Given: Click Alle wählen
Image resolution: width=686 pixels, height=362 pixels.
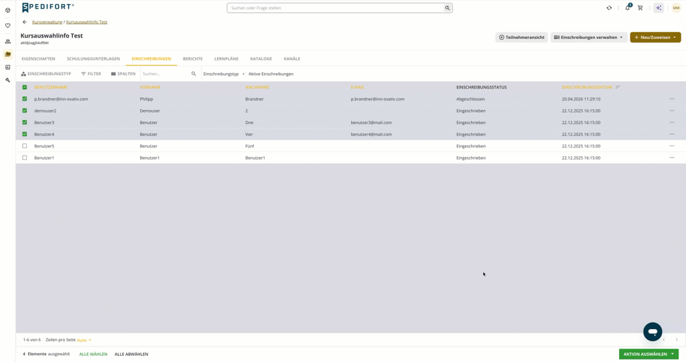Looking at the screenshot, I should [93, 354].
